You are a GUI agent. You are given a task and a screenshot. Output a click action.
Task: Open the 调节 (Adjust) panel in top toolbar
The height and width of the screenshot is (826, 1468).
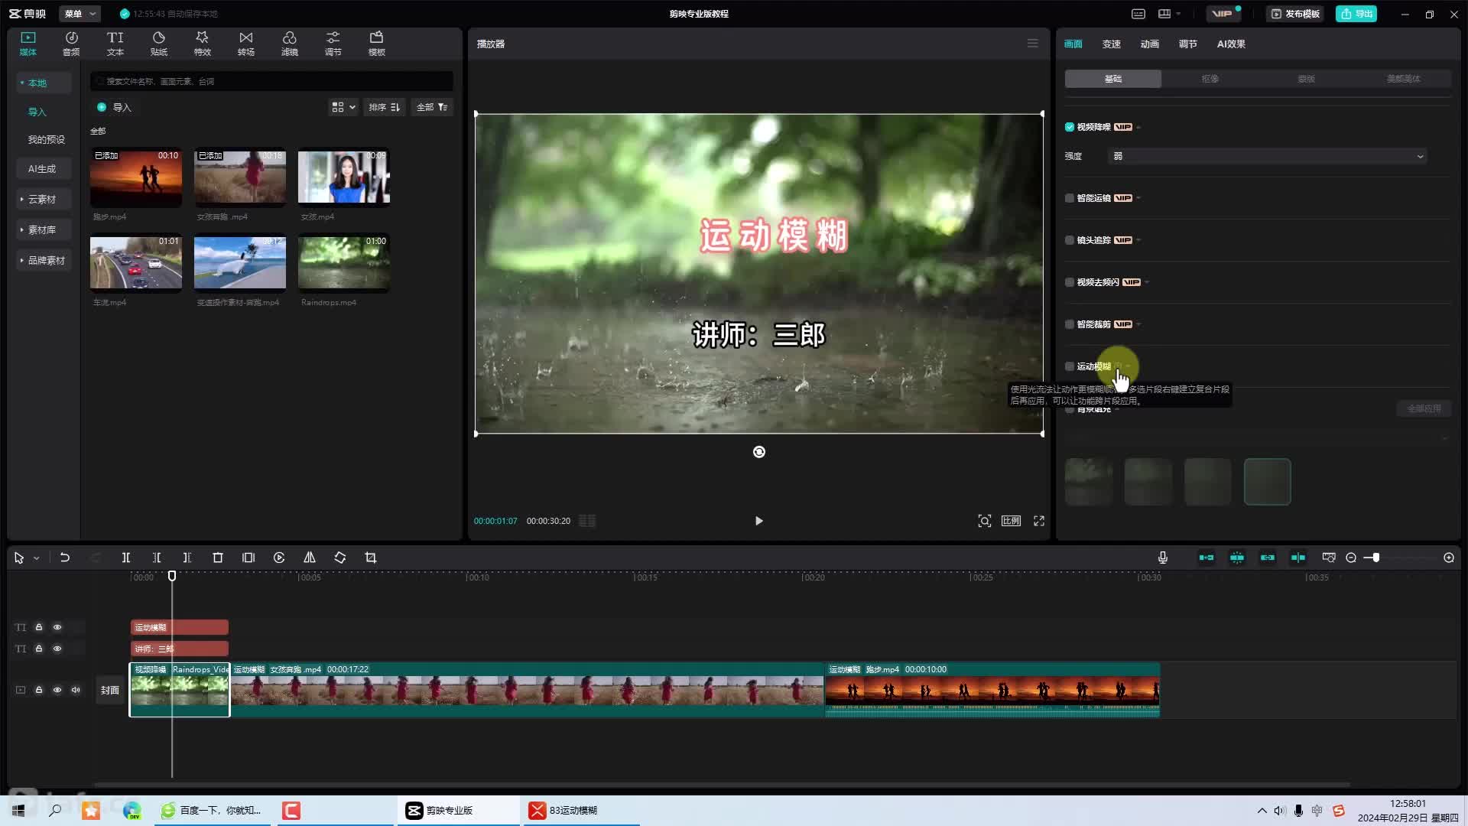pyautogui.click(x=333, y=44)
